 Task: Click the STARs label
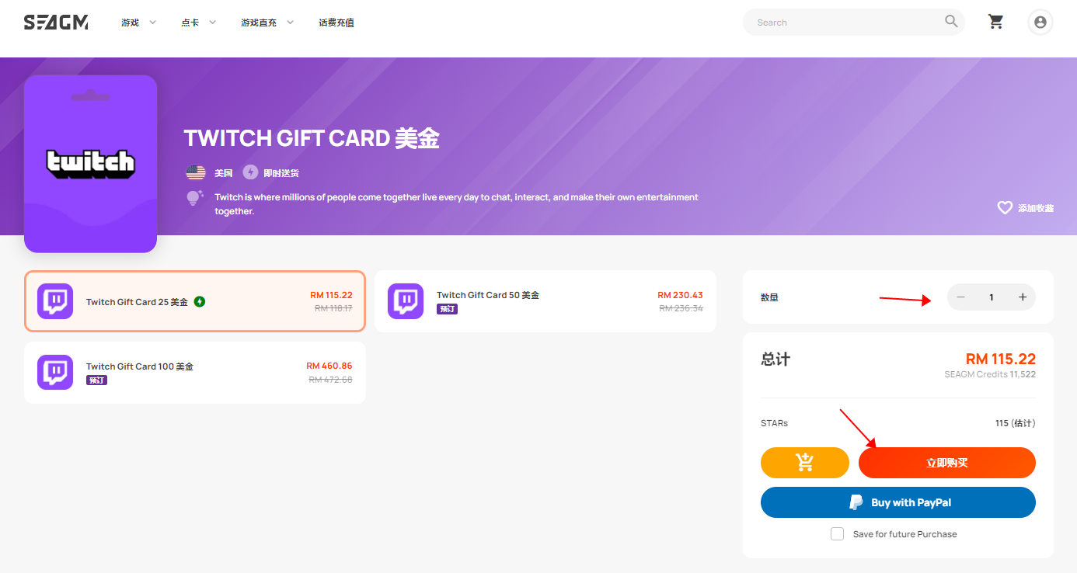click(x=775, y=423)
